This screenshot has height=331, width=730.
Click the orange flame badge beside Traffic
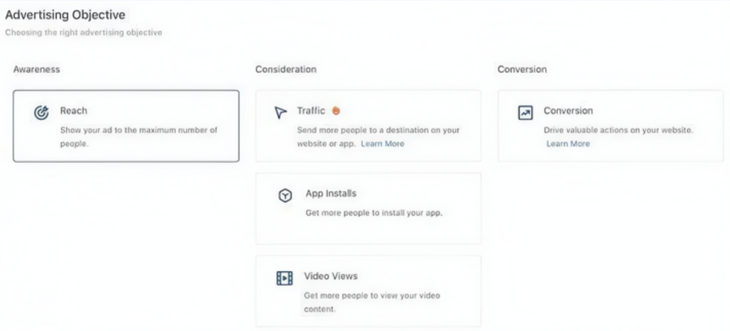tap(336, 111)
